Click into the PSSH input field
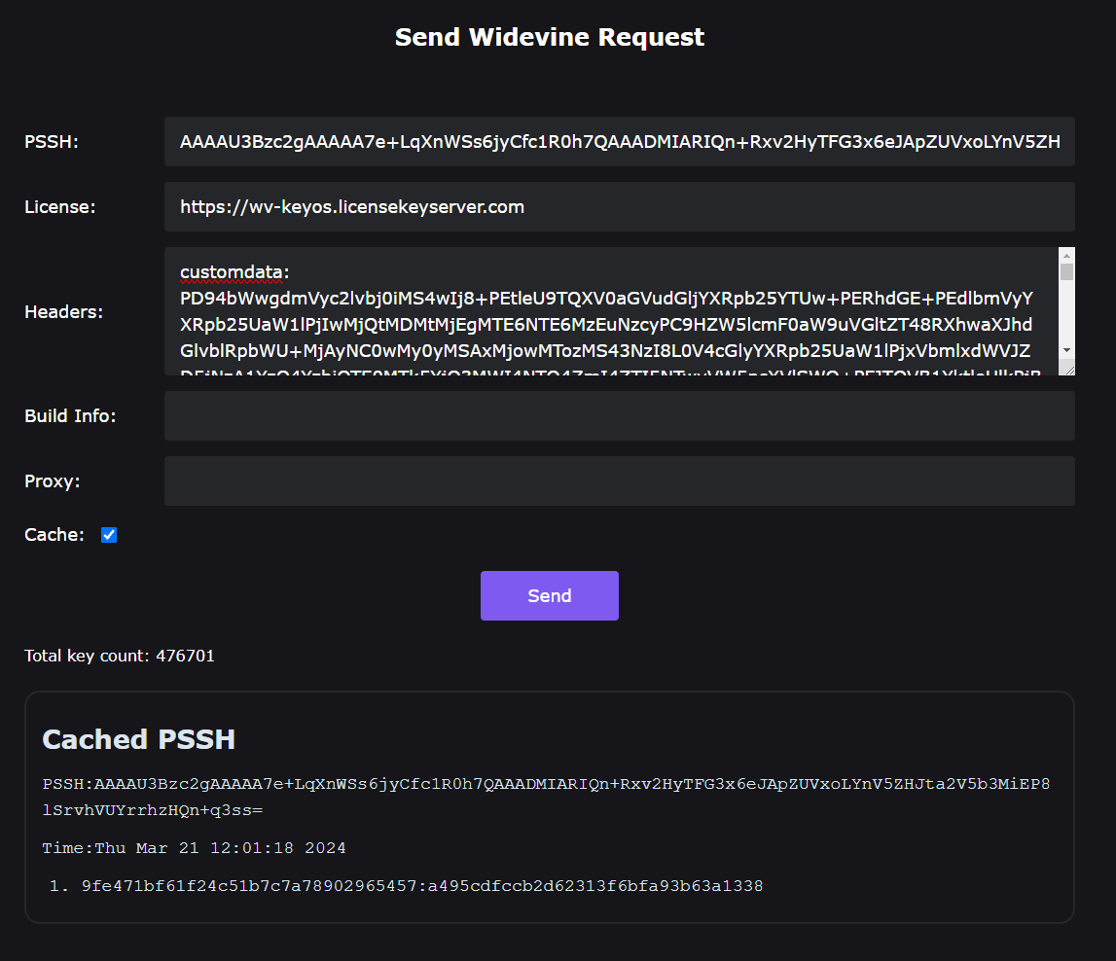Viewport: 1116px width, 961px height. [619, 142]
